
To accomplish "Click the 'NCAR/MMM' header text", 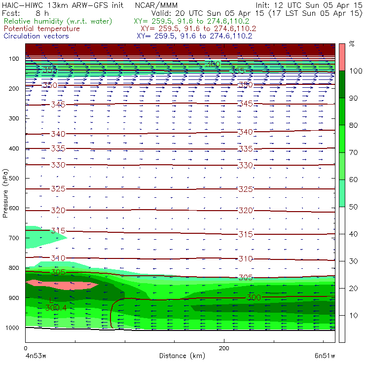I will pos(156,5).
